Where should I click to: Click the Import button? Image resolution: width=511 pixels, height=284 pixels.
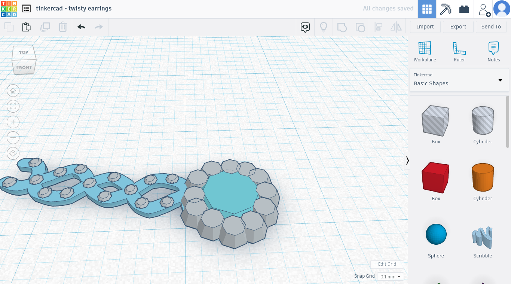click(x=425, y=27)
